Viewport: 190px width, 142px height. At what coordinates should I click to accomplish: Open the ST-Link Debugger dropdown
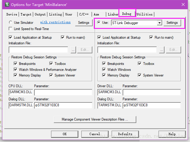(x=159, y=23)
